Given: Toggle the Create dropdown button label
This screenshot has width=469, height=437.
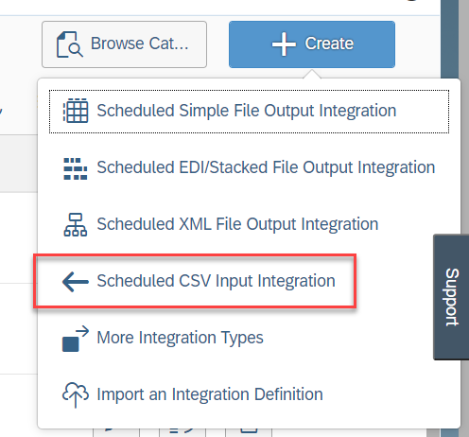Looking at the screenshot, I should pos(329,44).
